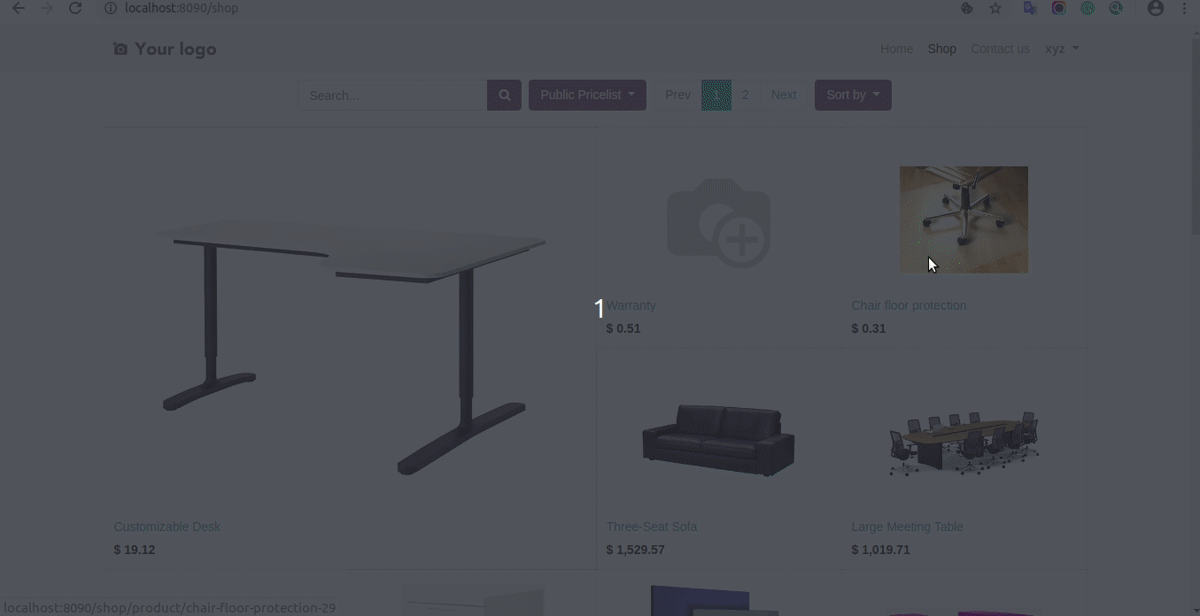Click the magnifier search button
The width and height of the screenshot is (1200, 616).
pyautogui.click(x=504, y=95)
